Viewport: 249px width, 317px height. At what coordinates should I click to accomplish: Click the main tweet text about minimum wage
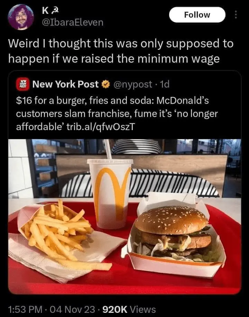121,51
